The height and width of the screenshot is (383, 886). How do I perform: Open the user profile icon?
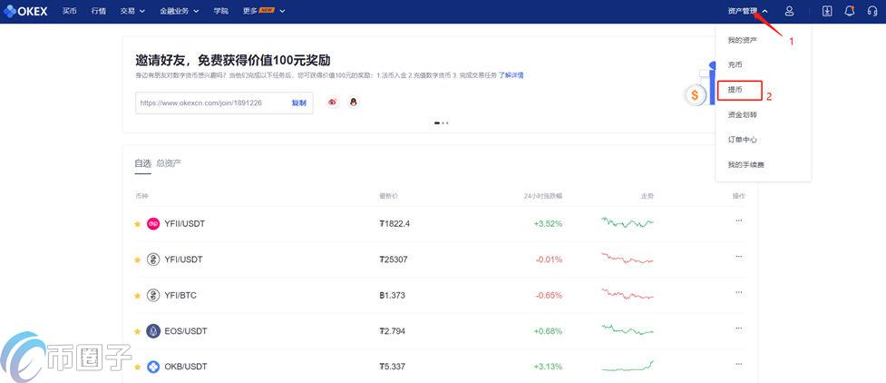tap(789, 11)
